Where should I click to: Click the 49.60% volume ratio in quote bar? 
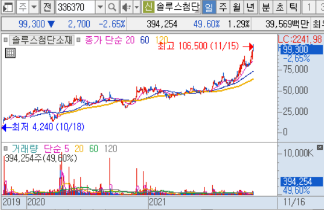click(x=206, y=24)
